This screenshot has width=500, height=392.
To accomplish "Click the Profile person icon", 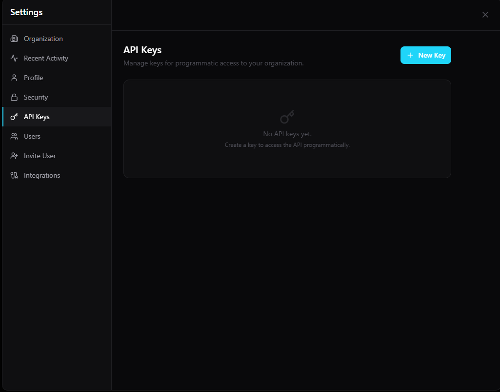I will pos(15,78).
